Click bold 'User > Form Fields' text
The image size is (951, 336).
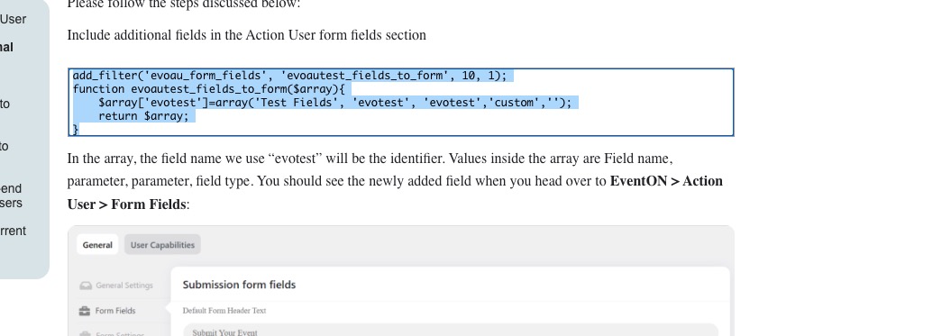pyautogui.click(x=127, y=204)
